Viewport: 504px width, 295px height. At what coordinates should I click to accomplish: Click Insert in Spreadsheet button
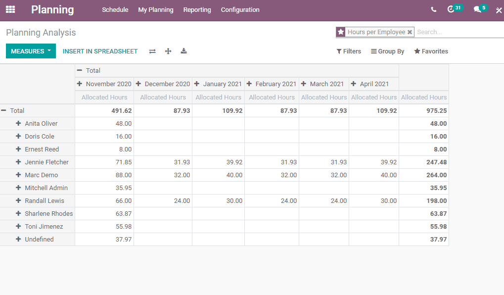pyautogui.click(x=100, y=51)
